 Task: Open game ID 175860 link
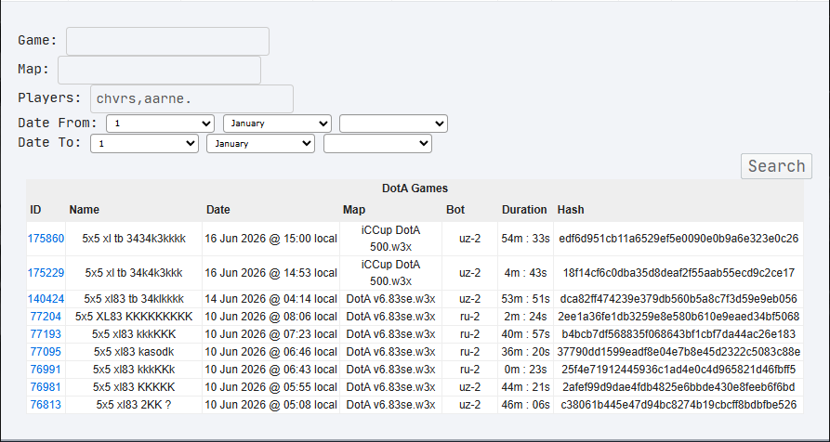pyautogui.click(x=46, y=239)
